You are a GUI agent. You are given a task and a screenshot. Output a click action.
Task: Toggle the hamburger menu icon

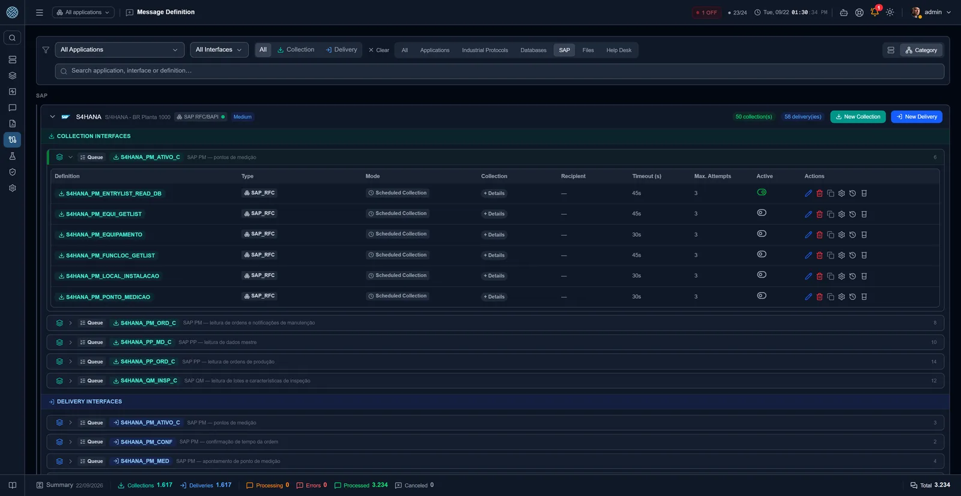pos(40,12)
